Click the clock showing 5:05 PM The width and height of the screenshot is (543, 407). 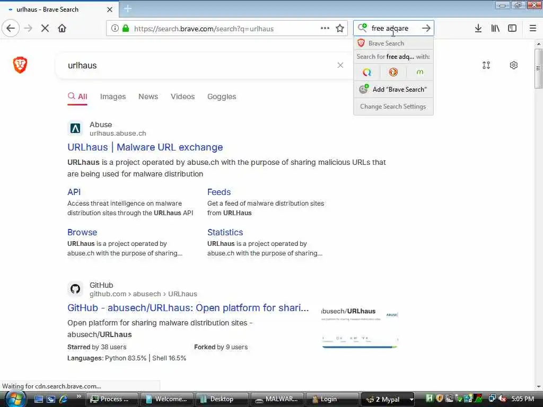coord(522,399)
